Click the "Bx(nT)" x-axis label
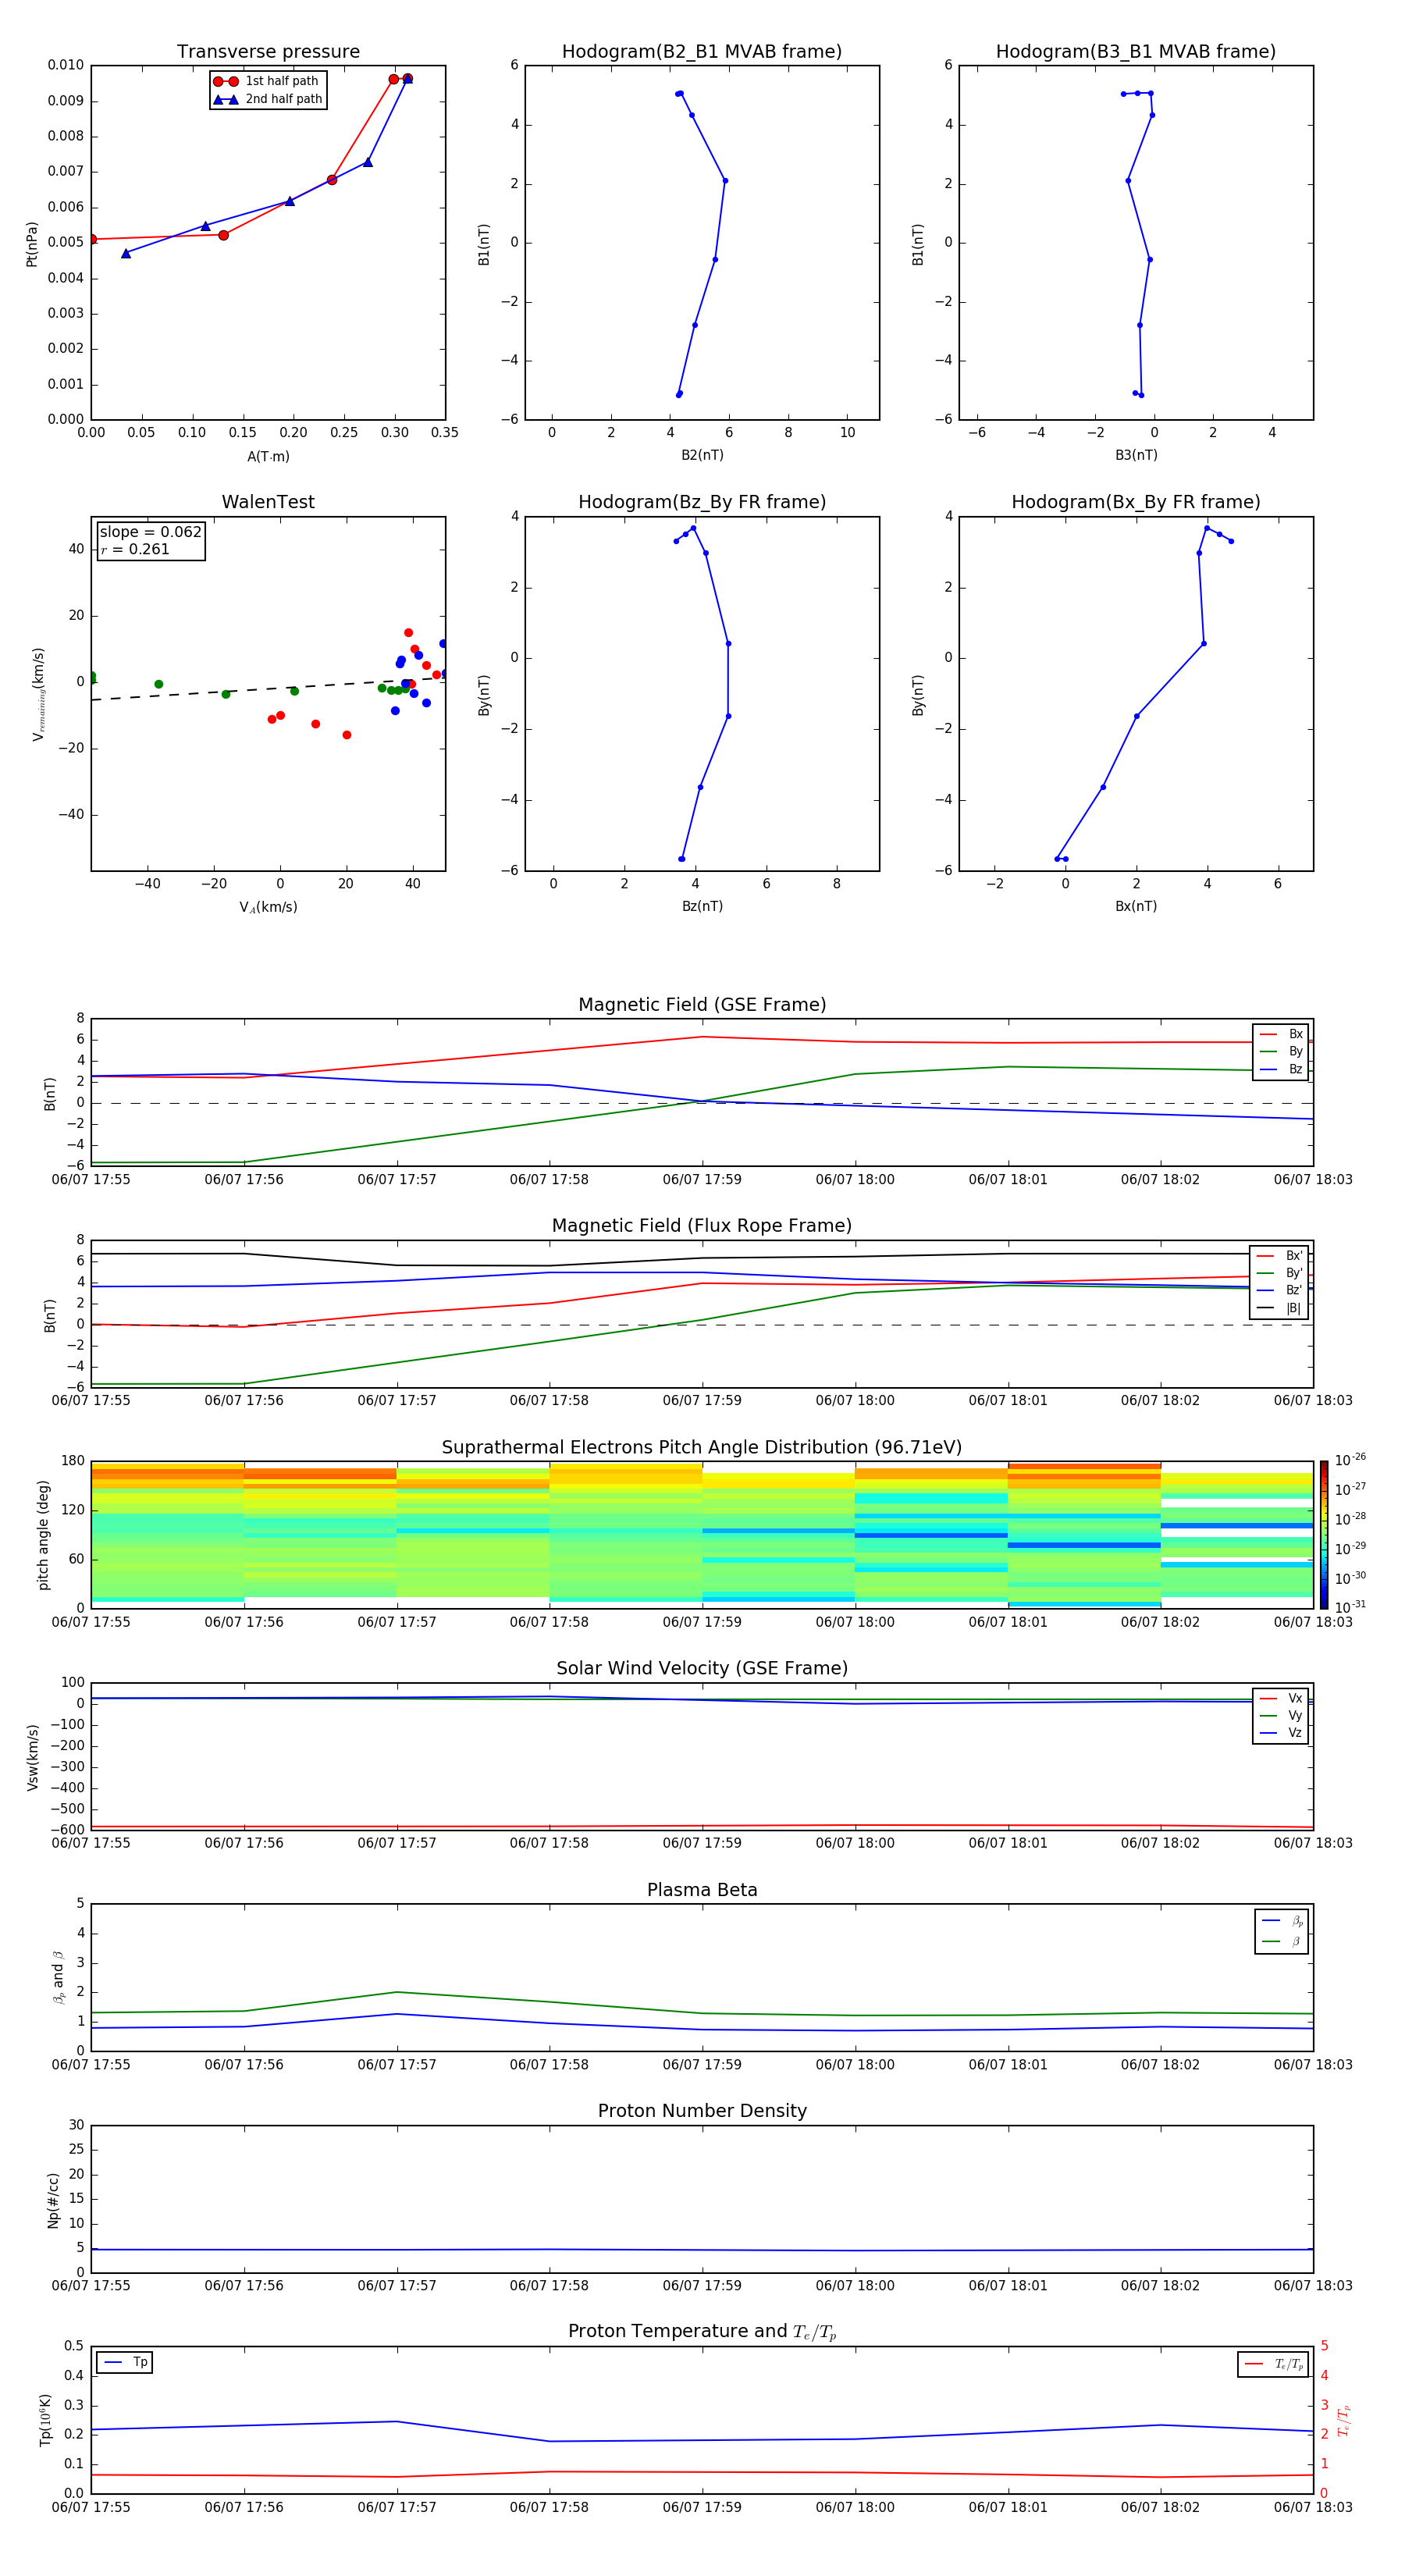This screenshot has height=2576, width=1405. coord(1136,906)
